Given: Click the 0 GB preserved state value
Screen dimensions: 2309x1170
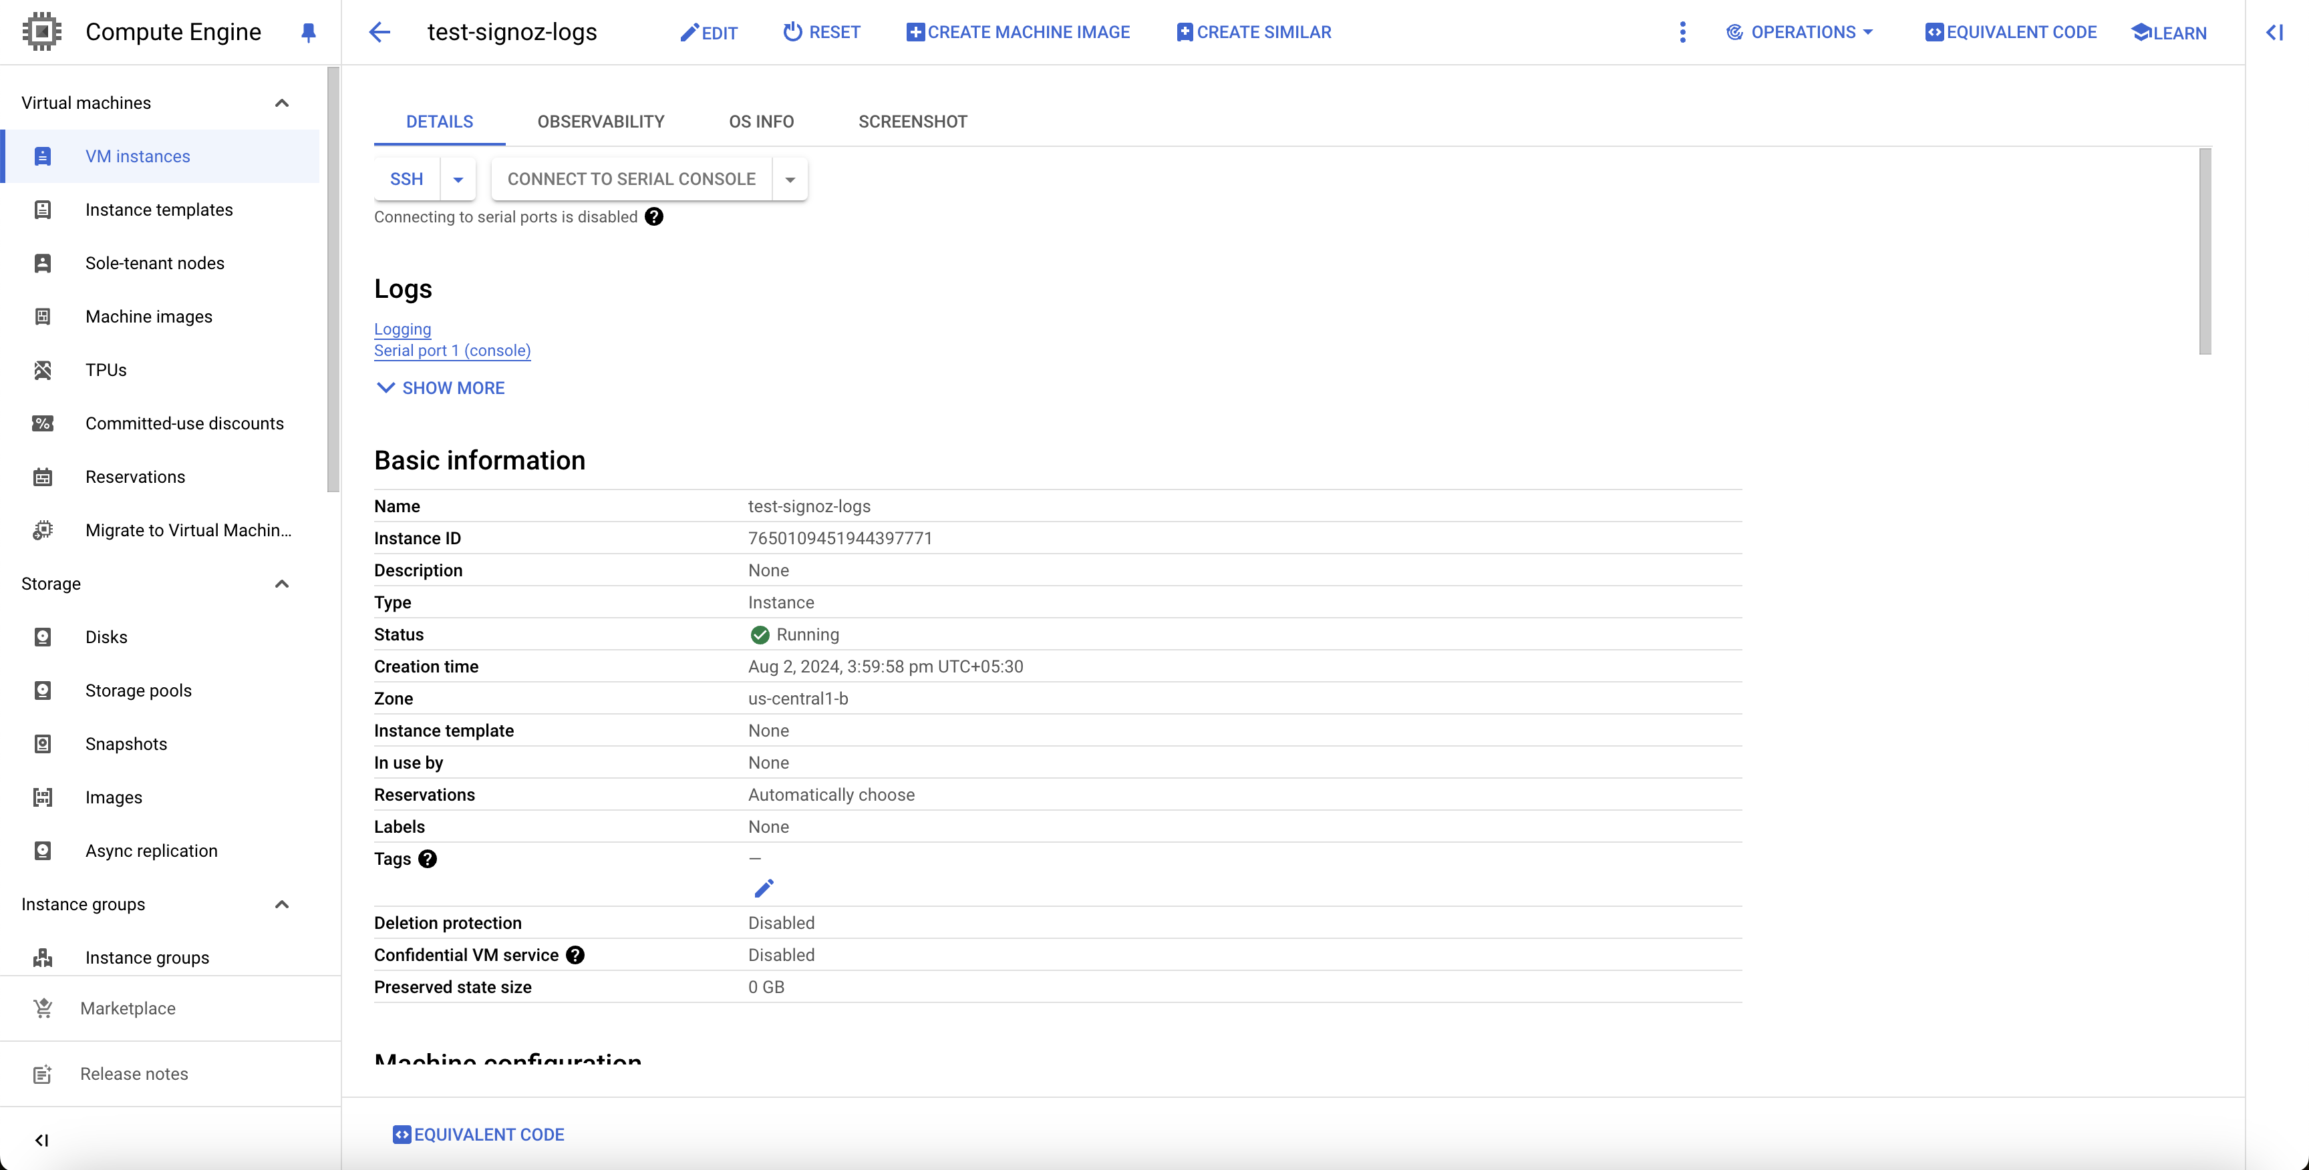Looking at the screenshot, I should tap(766, 987).
